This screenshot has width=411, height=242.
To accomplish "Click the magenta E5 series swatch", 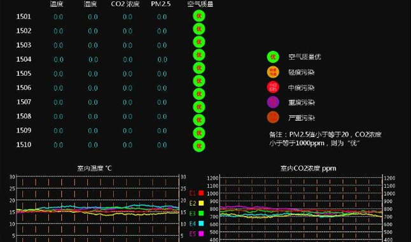I will [x=201, y=234].
